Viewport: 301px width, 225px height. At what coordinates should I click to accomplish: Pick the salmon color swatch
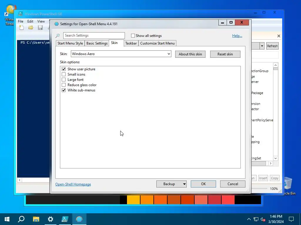pos(201,200)
